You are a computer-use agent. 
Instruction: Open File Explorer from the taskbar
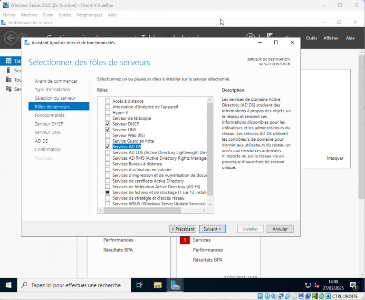[x=158, y=285]
